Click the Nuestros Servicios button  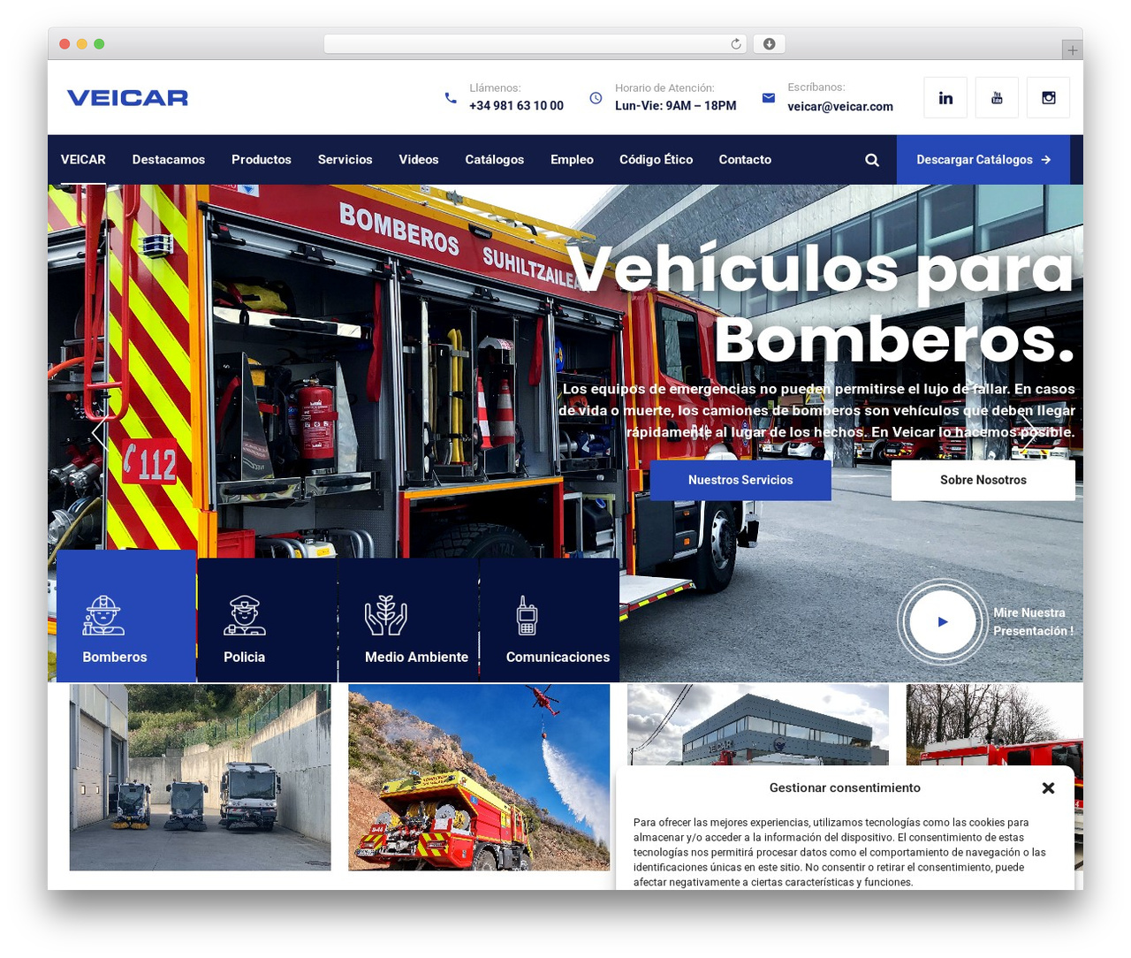740,481
